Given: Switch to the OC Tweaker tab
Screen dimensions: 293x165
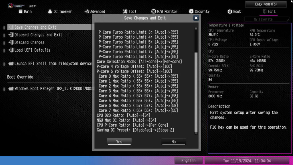Looking at the screenshot, I should click(x=60, y=11).
